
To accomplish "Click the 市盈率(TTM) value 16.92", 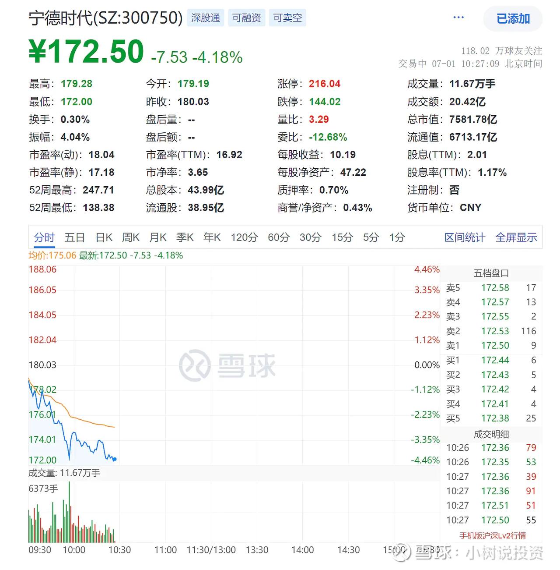I will 229,155.
